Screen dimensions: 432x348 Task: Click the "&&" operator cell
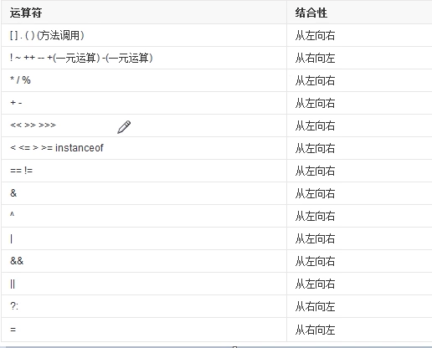coord(144,261)
